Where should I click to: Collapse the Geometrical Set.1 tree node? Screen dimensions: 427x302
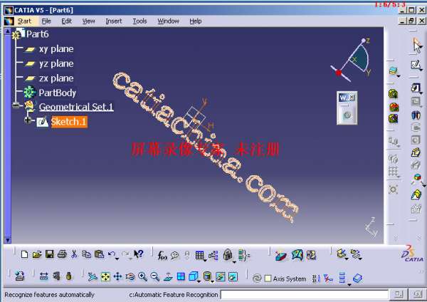[x=16, y=107]
